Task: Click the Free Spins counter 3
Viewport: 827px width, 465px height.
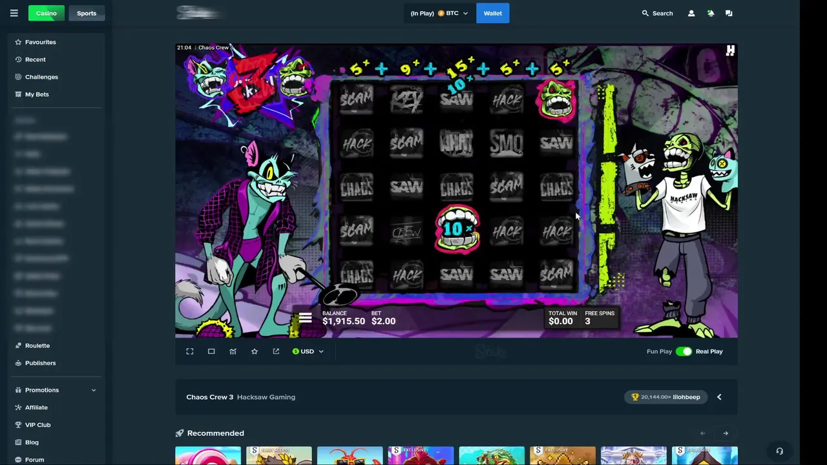Action: point(587,321)
